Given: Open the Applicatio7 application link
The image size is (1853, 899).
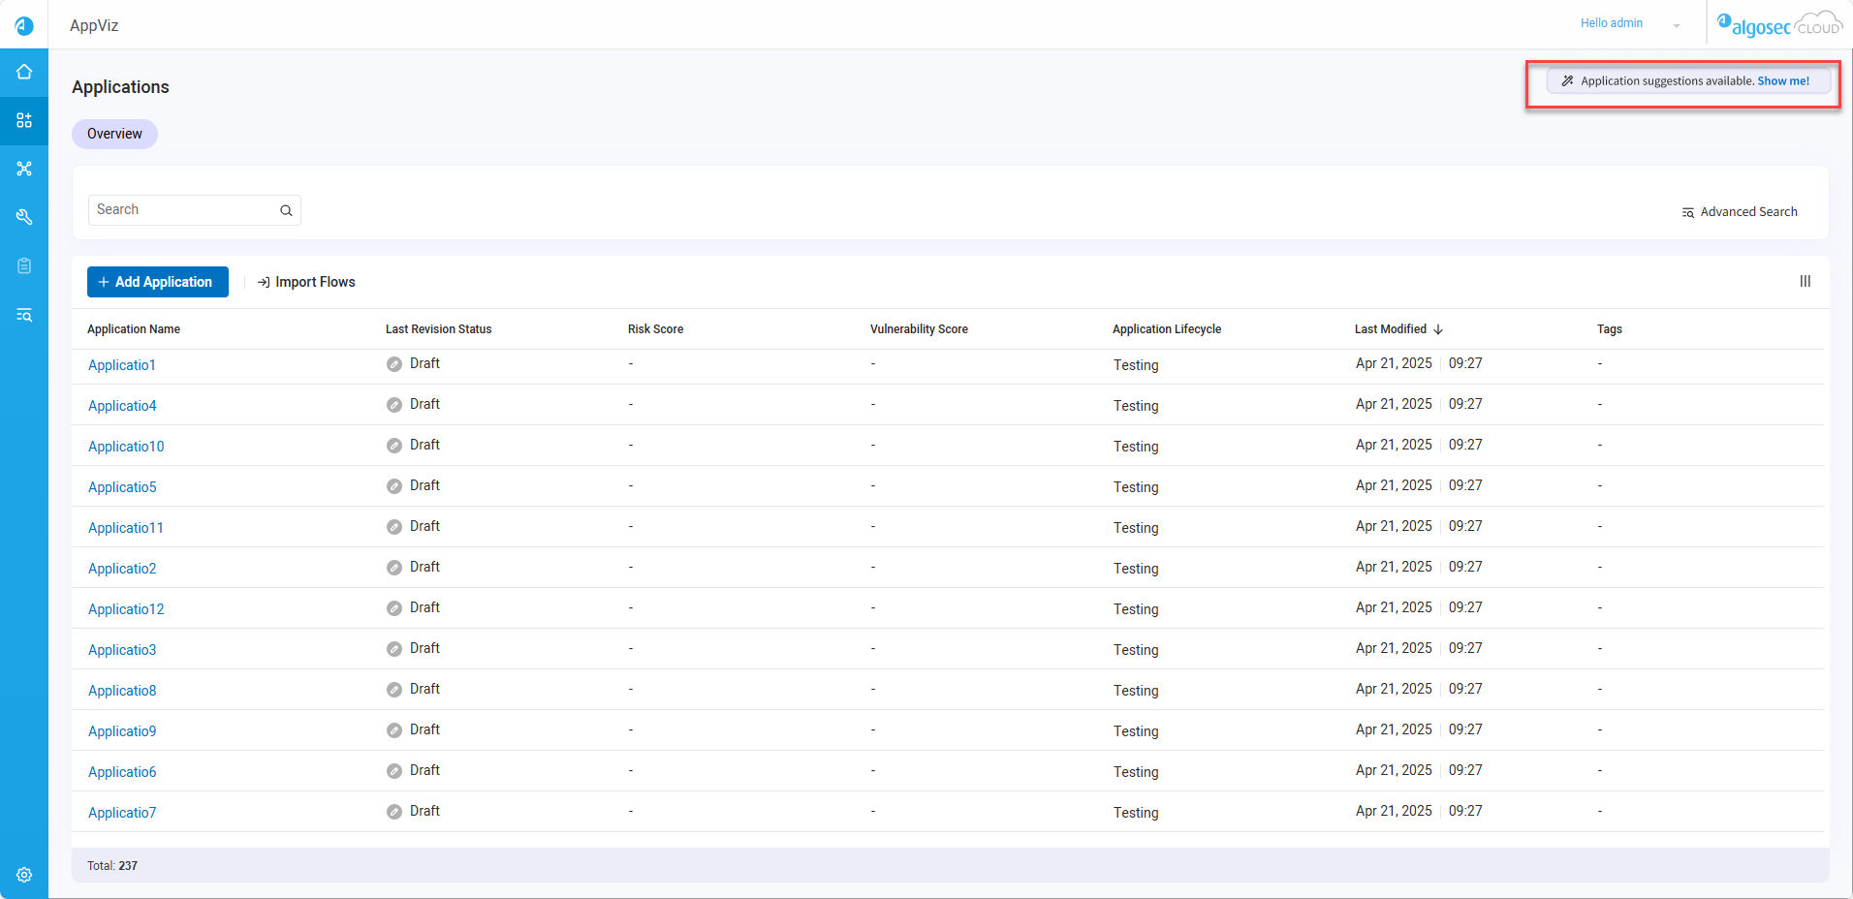Looking at the screenshot, I should pos(122,813).
